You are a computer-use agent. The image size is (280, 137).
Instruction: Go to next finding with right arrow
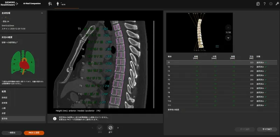pyautogui.click(x=118, y=128)
